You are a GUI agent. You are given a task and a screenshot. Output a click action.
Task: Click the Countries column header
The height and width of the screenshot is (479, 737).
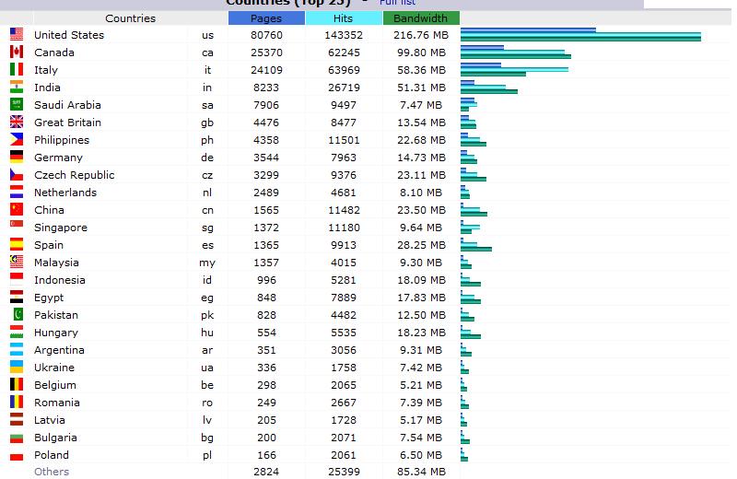click(130, 18)
